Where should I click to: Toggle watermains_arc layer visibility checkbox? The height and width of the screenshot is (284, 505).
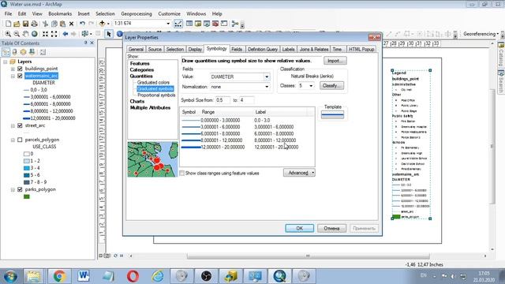coord(20,76)
